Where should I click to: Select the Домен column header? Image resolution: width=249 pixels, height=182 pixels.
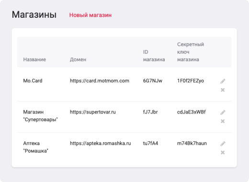click(x=78, y=59)
